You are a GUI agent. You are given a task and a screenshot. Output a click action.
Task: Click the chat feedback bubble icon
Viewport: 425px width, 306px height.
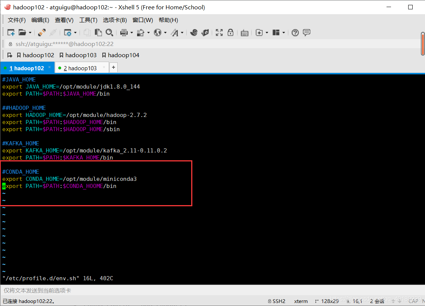tap(307, 33)
